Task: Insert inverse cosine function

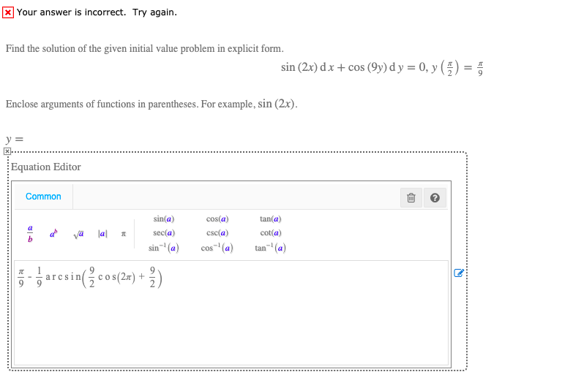Action: (x=217, y=248)
